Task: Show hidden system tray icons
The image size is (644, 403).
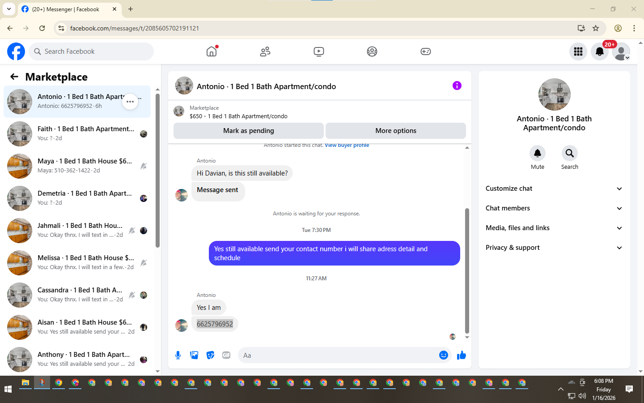Action: (x=560, y=389)
